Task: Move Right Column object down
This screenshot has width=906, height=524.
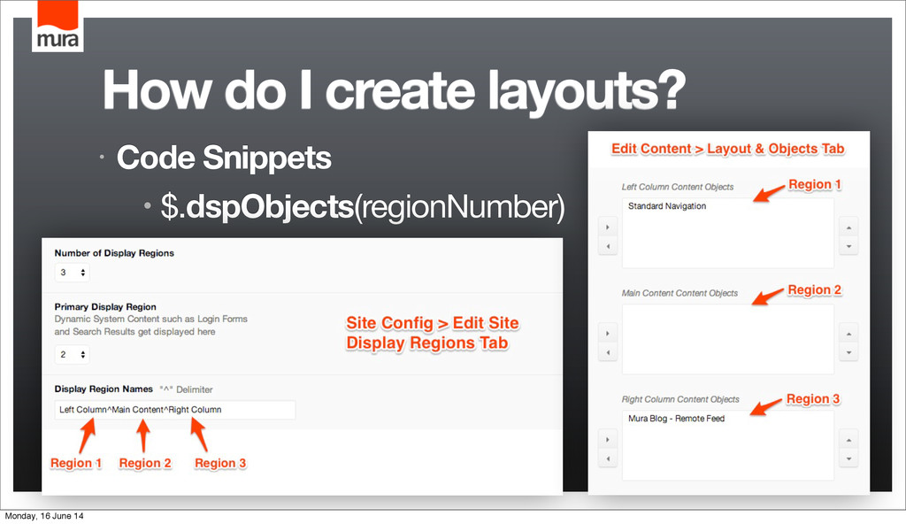Action: 848,458
